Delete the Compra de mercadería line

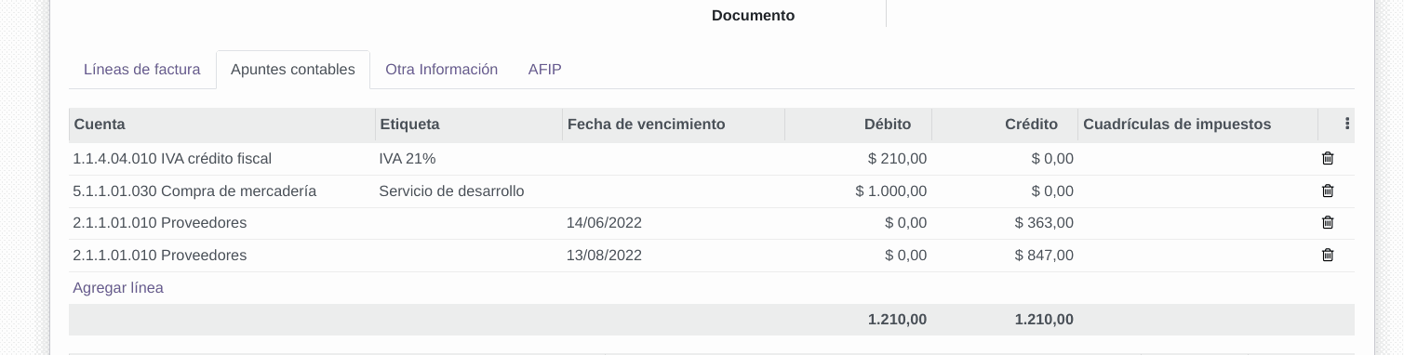pos(1328,191)
